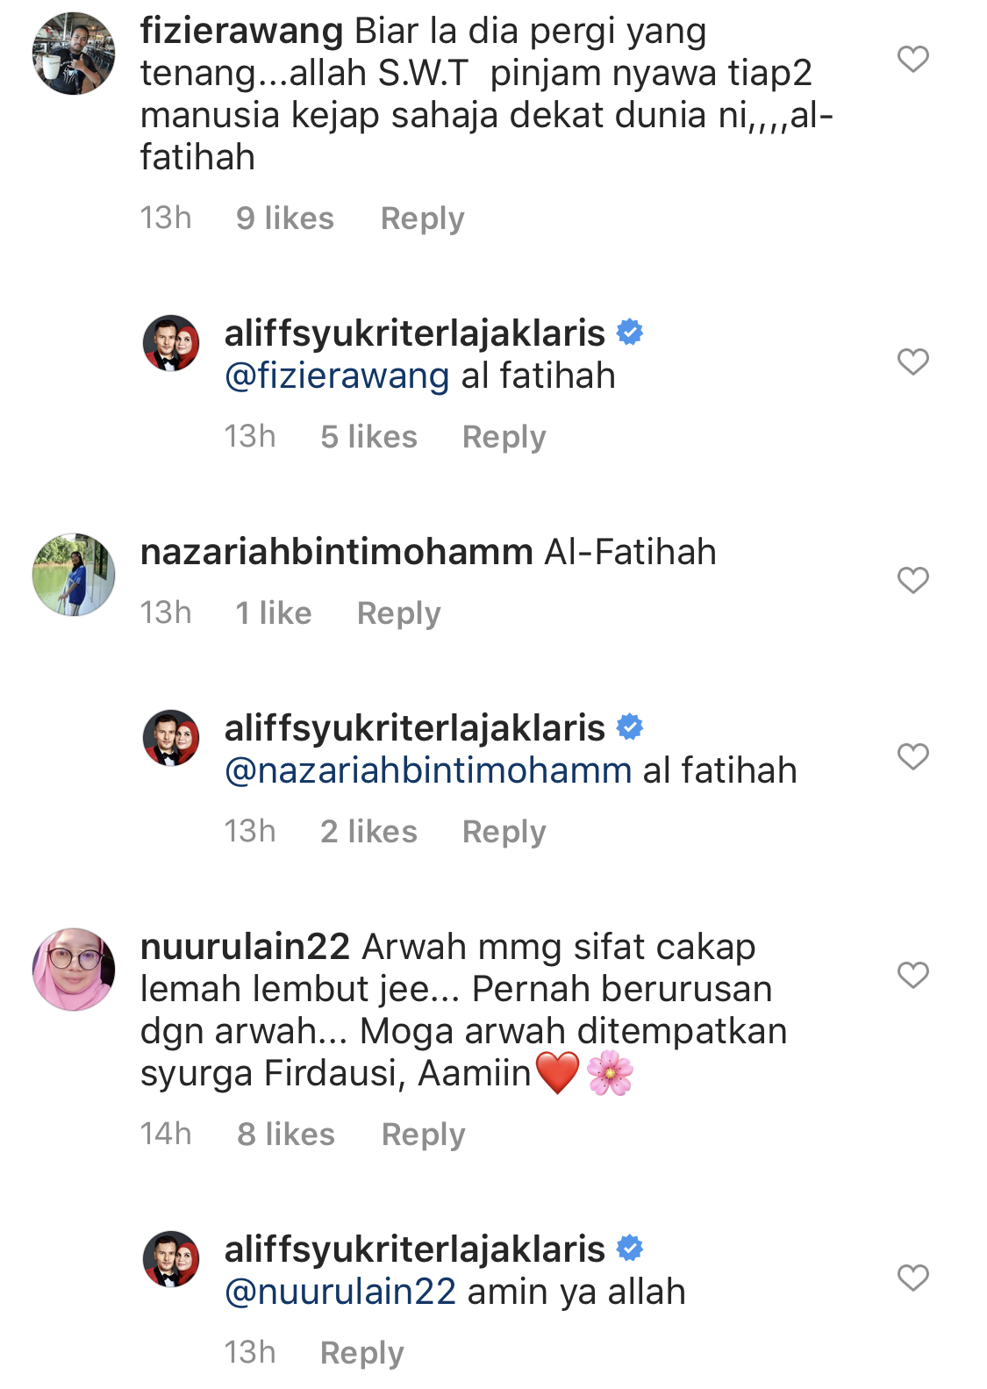This screenshot has height=1389, width=987.
Task: Open the @fizierawang mention link
Action: pyautogui.click(x=337, y=376)
